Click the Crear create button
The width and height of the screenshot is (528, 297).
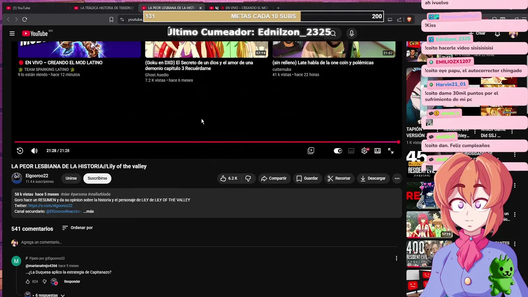478,33
